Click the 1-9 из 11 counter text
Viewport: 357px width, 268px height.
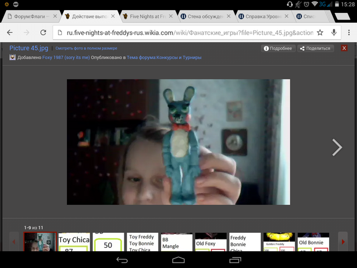[33, 228]
